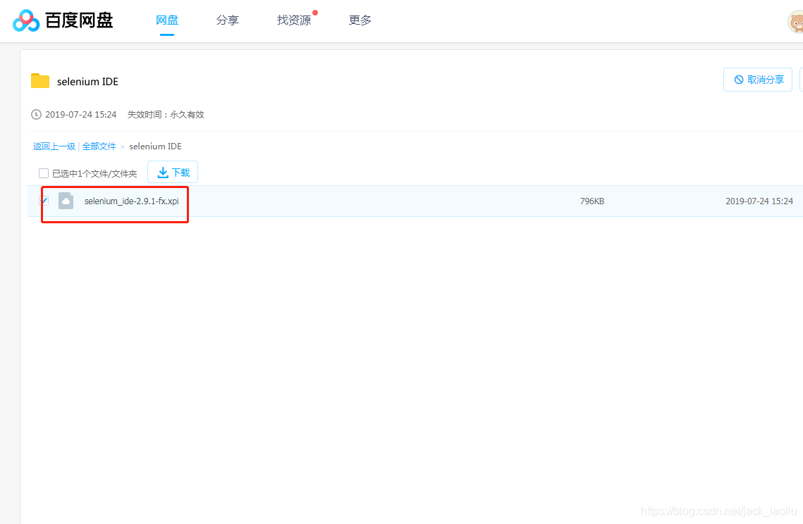Viewport: 803px width, 524px height.
Task: Click the 返回上一级 link
Action: [54, 146]
